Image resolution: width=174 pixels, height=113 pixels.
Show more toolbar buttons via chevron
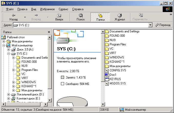point(171,15)
